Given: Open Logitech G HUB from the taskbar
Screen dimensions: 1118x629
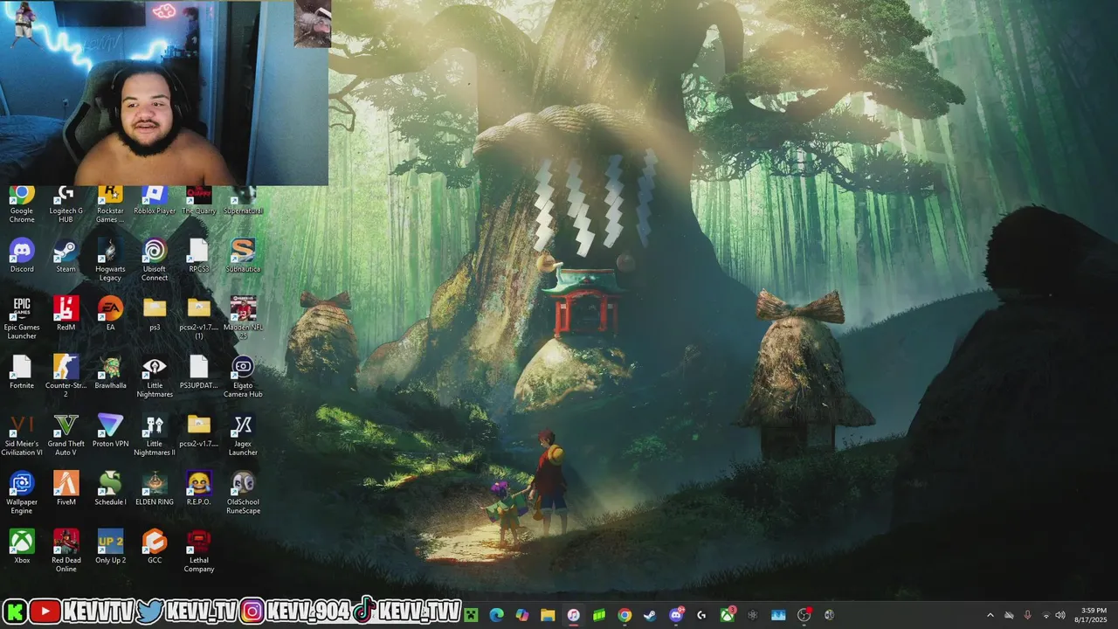Looking at the screenshot, I should point(701,615).
